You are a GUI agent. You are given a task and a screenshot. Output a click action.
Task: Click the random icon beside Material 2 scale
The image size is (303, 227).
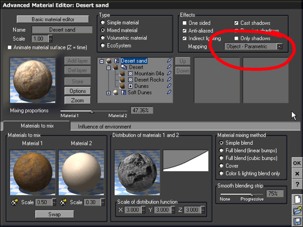(63, 202)
